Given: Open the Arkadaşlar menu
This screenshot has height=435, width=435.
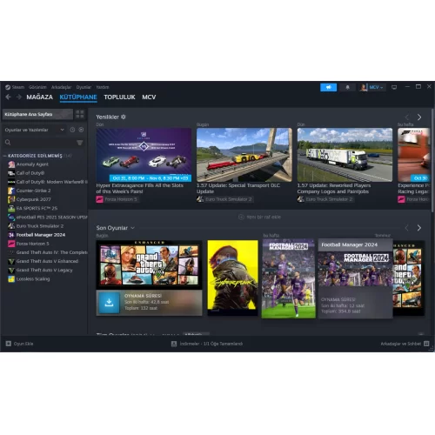Looking at the screenshot, I should tap(61, 87).
